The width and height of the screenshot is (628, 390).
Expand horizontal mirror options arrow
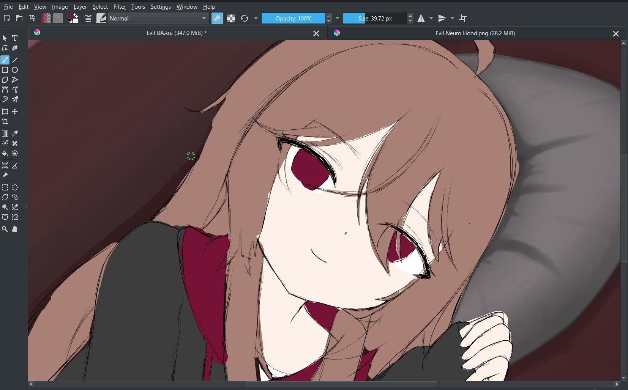(x=431, y=18)
